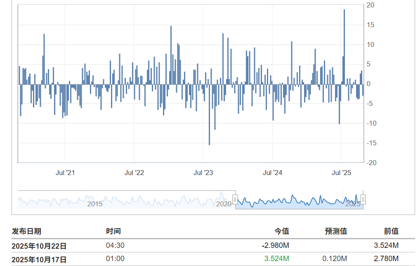
Task: Select the 2025年10月22日 row date
Action: [39, 246]
